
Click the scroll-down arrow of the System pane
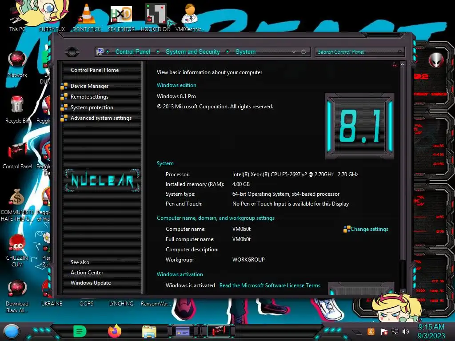coord(403,291)
